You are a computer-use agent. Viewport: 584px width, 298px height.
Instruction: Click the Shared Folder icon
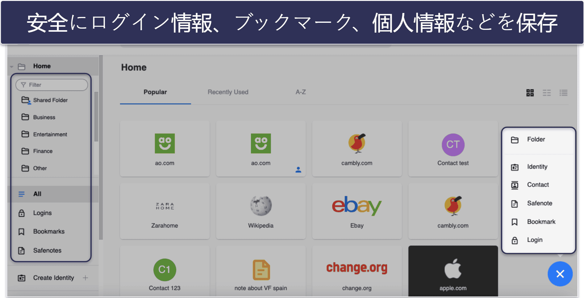[x=26, y=100]
